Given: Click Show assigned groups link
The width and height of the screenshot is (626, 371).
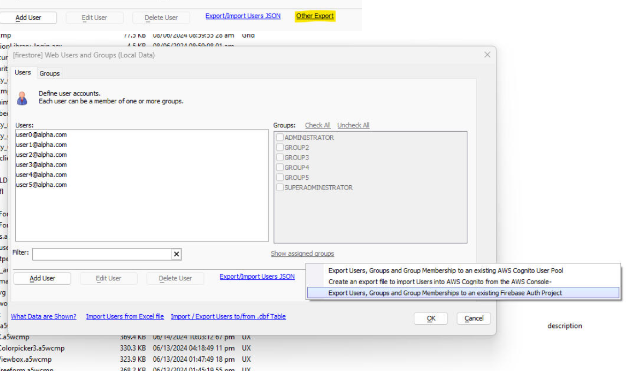Looking at the screenshot, I should 302,254.
